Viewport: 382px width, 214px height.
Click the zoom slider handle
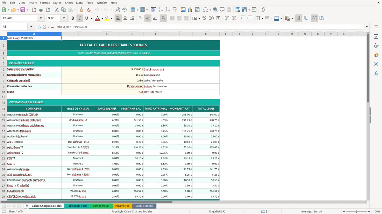click(x=357, y=211)
